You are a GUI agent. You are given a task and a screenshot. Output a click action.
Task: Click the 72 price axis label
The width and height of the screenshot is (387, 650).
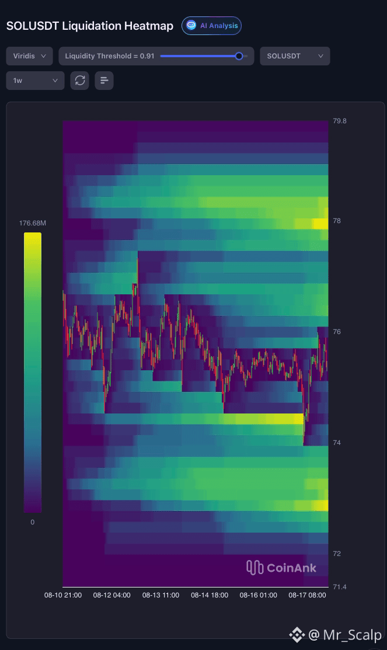coord(337,554)
